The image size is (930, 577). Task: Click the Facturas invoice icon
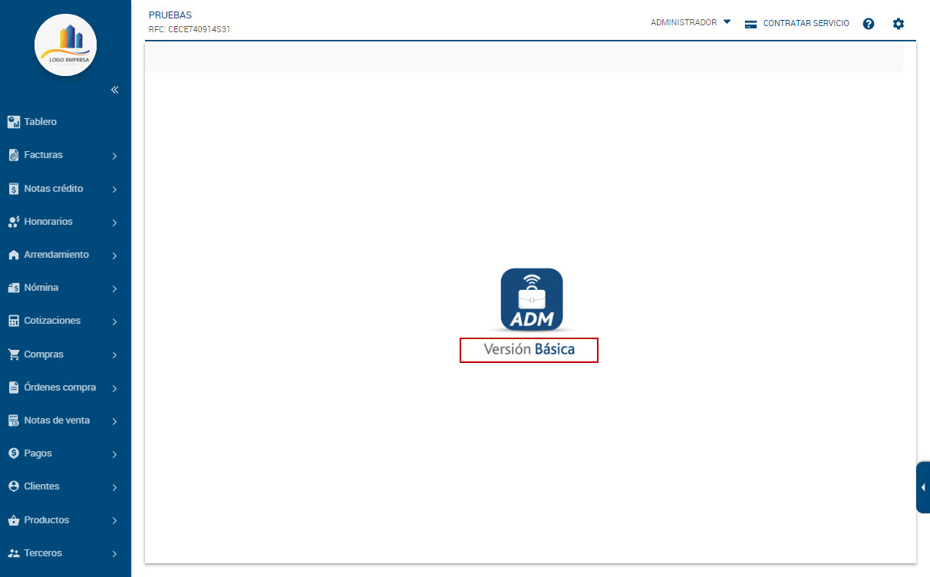13,156
